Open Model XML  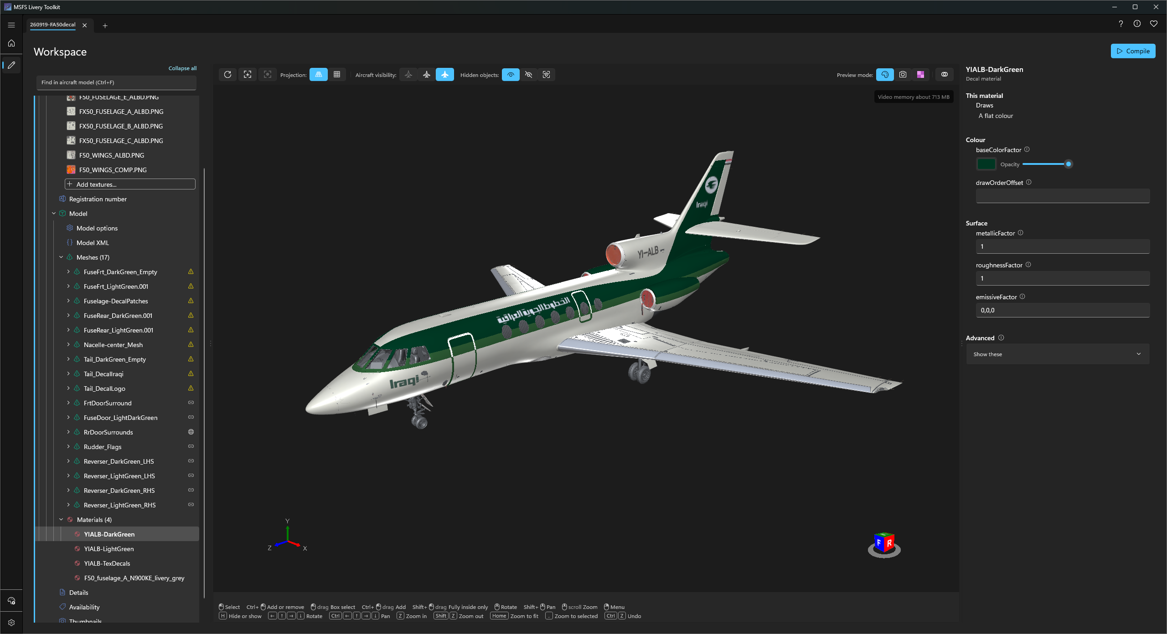coord(93,243)
